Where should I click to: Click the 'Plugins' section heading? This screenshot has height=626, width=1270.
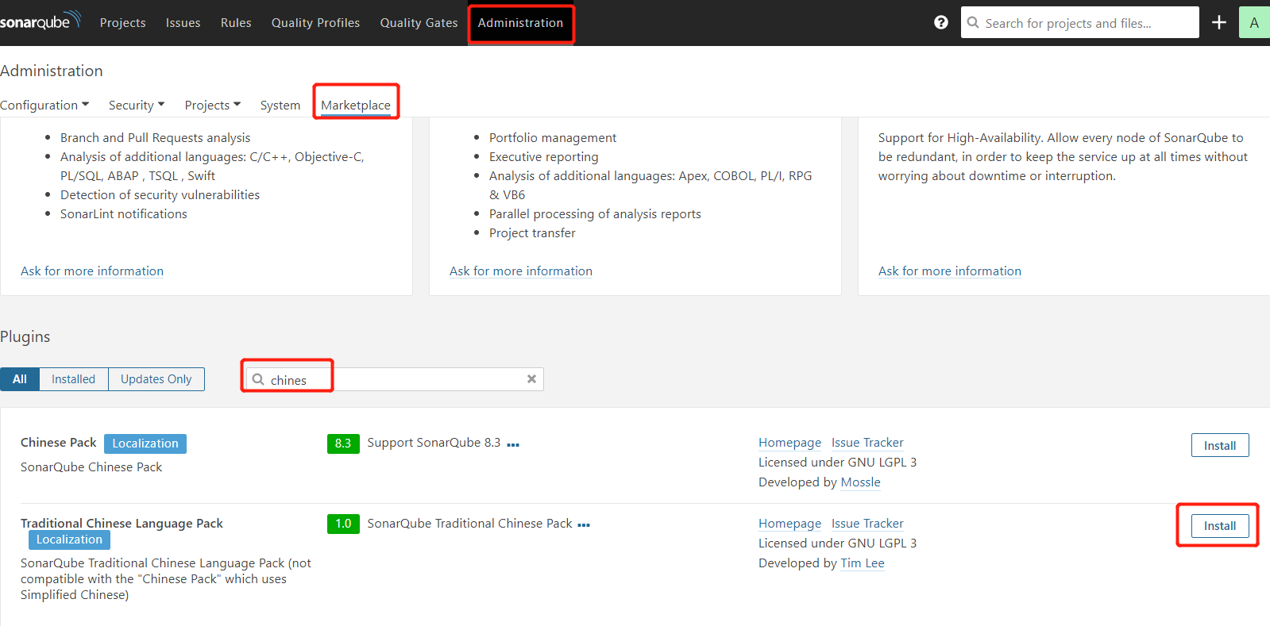[25, 337]
